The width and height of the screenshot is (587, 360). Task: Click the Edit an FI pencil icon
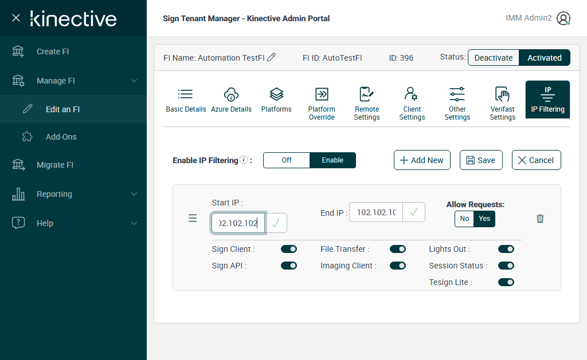pos(28,109)
